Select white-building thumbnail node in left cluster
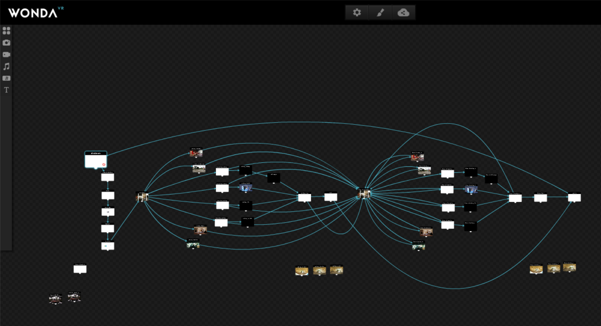This screenshot has height=326, width=601. click(x=199, y=168)
